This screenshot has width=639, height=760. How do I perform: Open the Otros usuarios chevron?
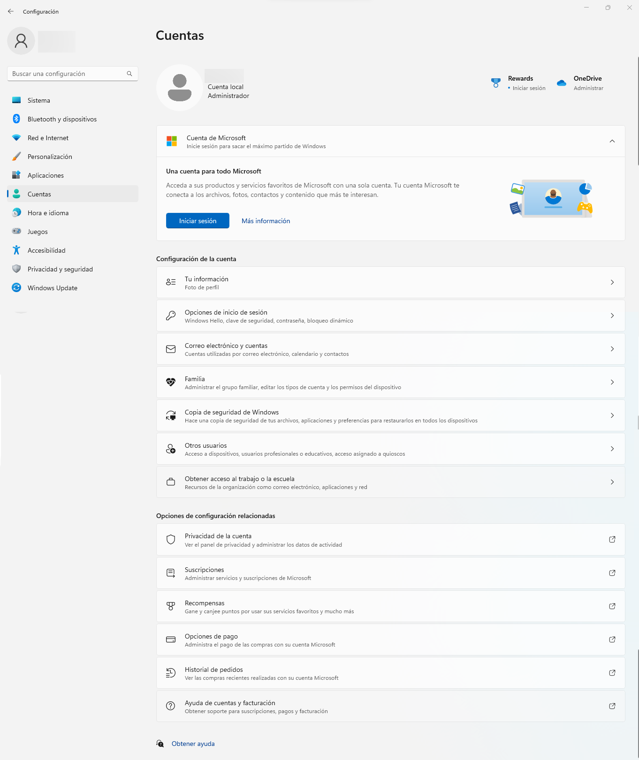click(612, 449)
